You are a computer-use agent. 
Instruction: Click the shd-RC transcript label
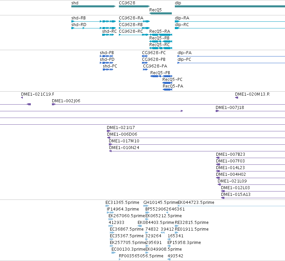coord(110,31)
